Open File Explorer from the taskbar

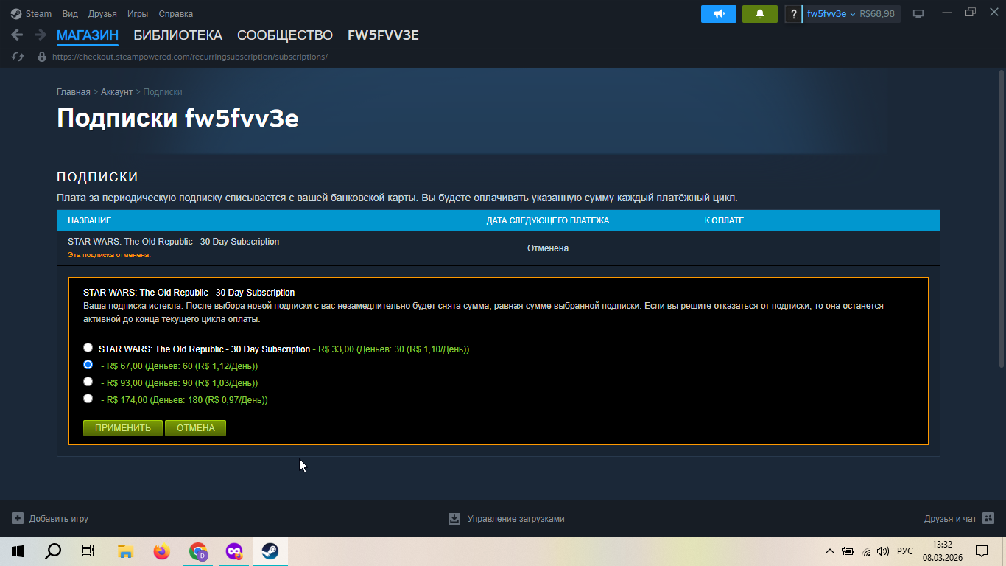coord(125,551)
